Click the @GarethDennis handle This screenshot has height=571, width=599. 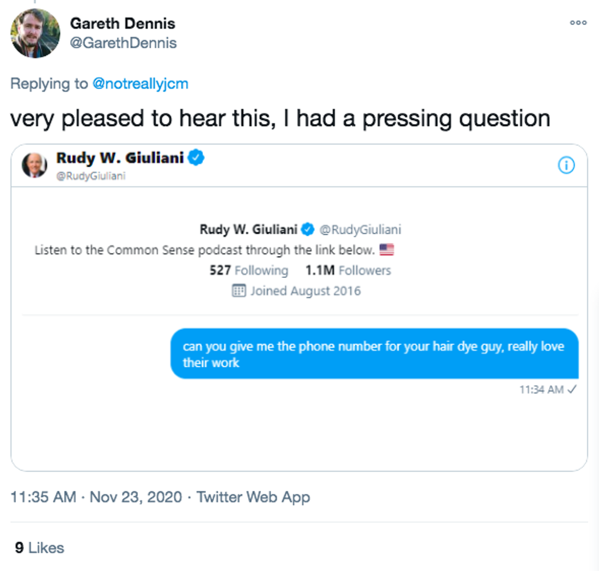point(123,43)
